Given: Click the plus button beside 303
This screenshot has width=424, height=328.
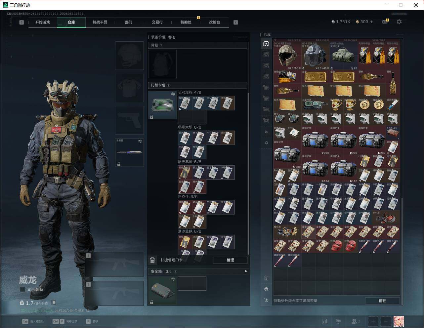Looking at the screenshot, I should [x=371, y=22].
